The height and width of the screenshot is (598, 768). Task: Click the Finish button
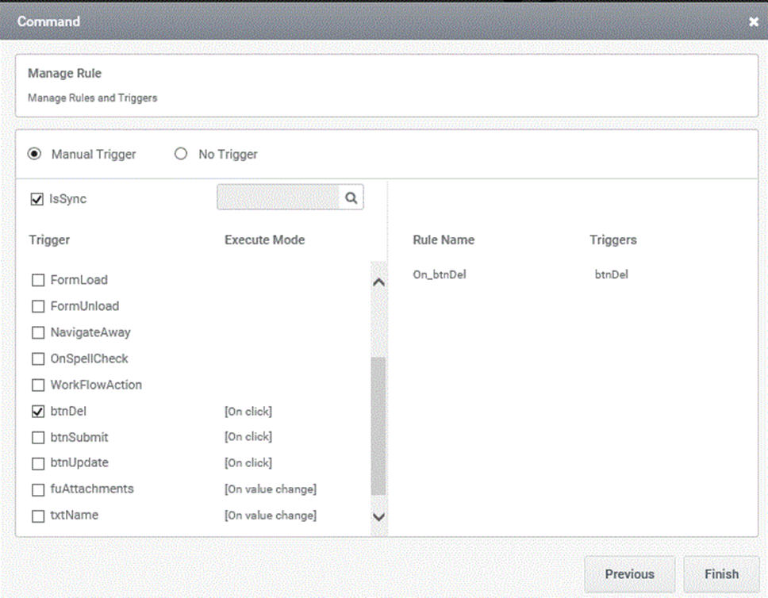pos(721,574)
